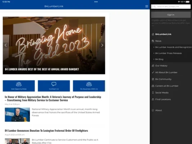The width and height of the screenshot is (192, 144).
Task: Click the Do Business With Us icon
Action: [x=89, y=84]
